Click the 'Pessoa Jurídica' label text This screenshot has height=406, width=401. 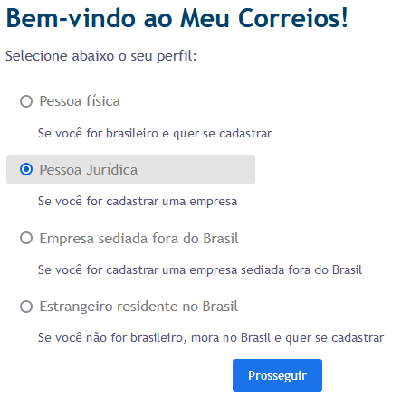click(89, 170)
